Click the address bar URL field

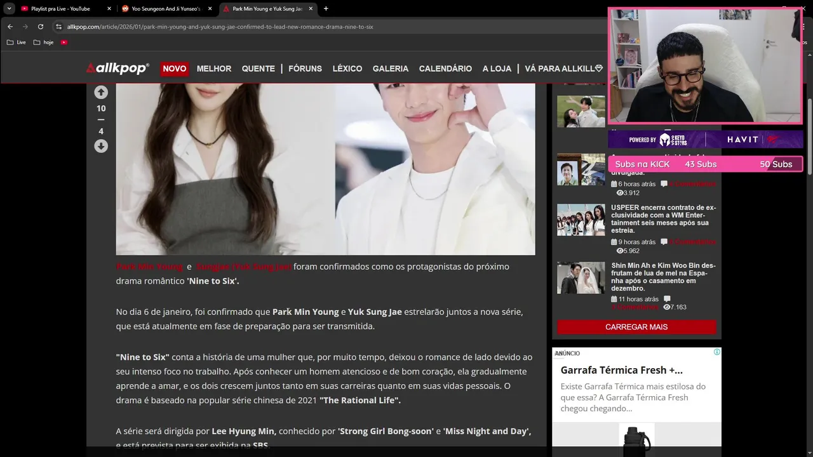330,27
